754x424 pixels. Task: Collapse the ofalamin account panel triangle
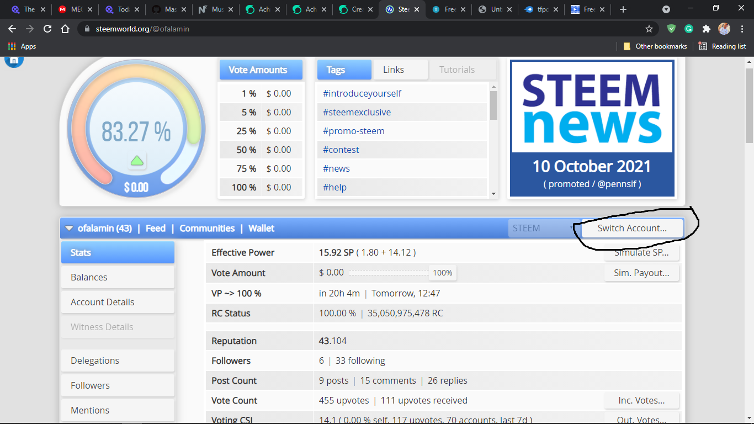[69, 229]
